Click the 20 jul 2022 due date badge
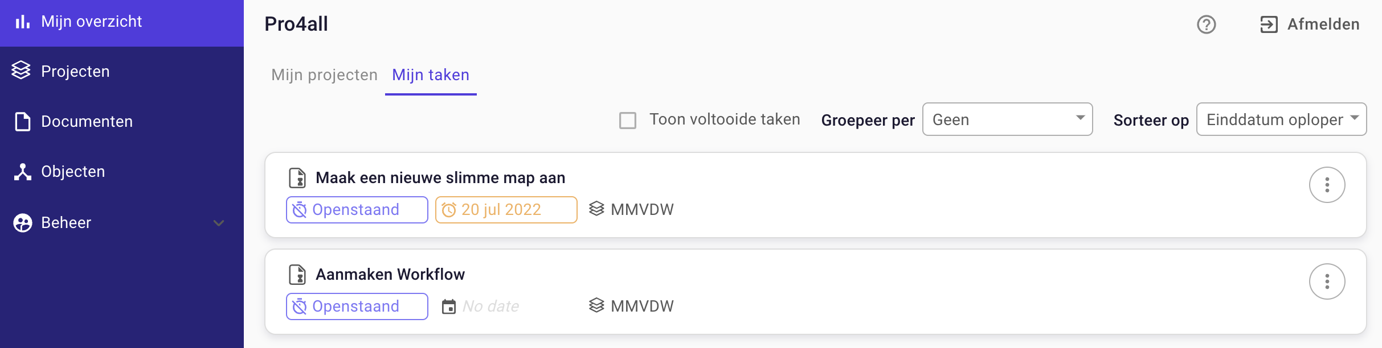Screen dimensions: 1382x348 click(506, 210)
